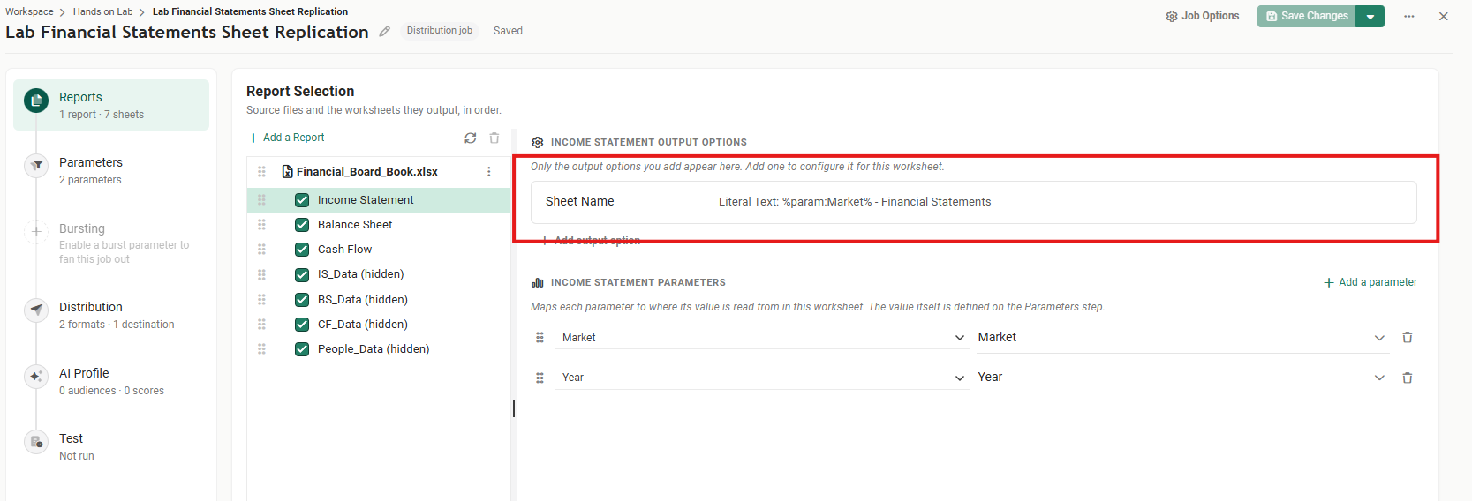This screenshot has width=1472, height=501.
Task: Click drag handle beside IS_Data (hidden)
Action: tap(261, 274)
